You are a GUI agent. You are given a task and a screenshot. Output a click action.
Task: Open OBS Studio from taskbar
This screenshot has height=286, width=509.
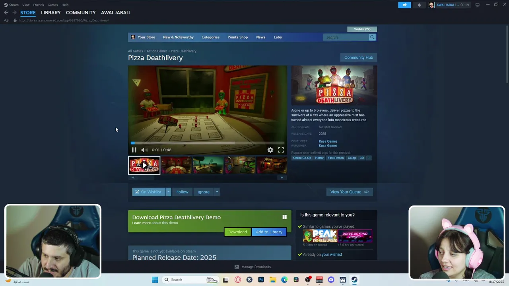pyautogui.click(x=308, y=280)
